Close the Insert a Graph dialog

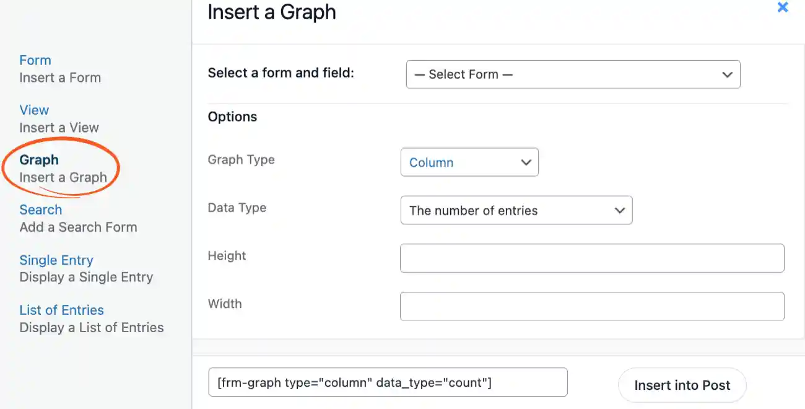pos(782,7)
